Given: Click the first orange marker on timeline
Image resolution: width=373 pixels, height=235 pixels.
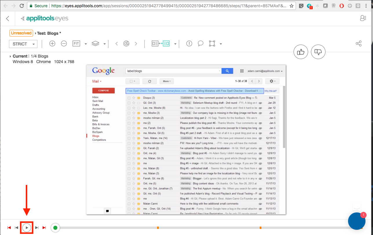Looking at the screenshot, I should [158, 228].
